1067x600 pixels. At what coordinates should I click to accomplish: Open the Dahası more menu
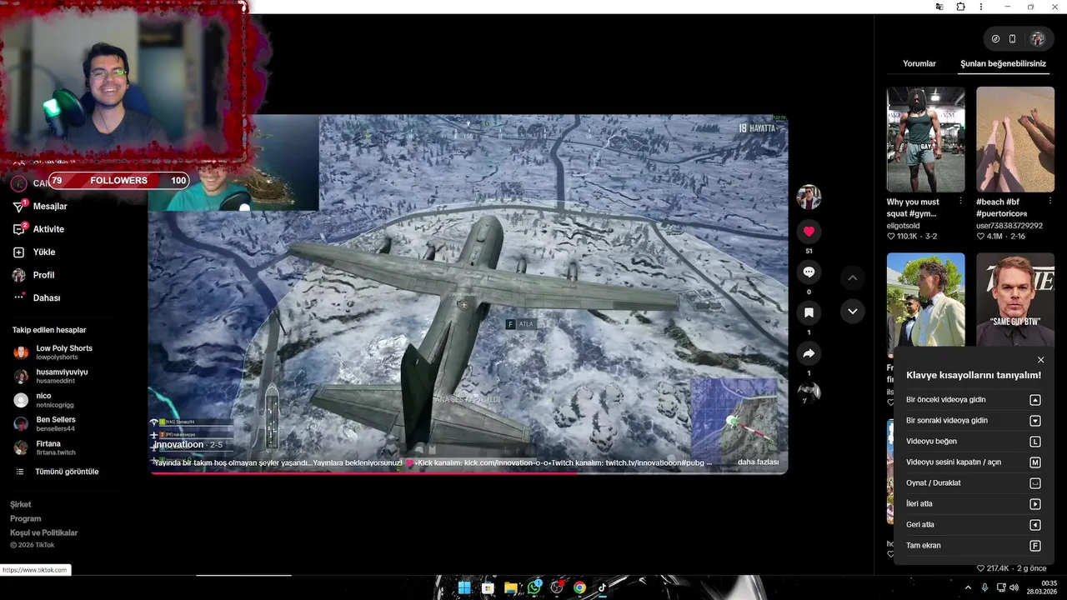47,297
